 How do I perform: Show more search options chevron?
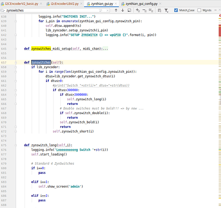[215, 10]
